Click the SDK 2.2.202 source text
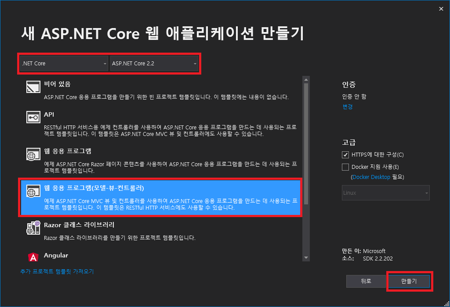 (377, 259)
